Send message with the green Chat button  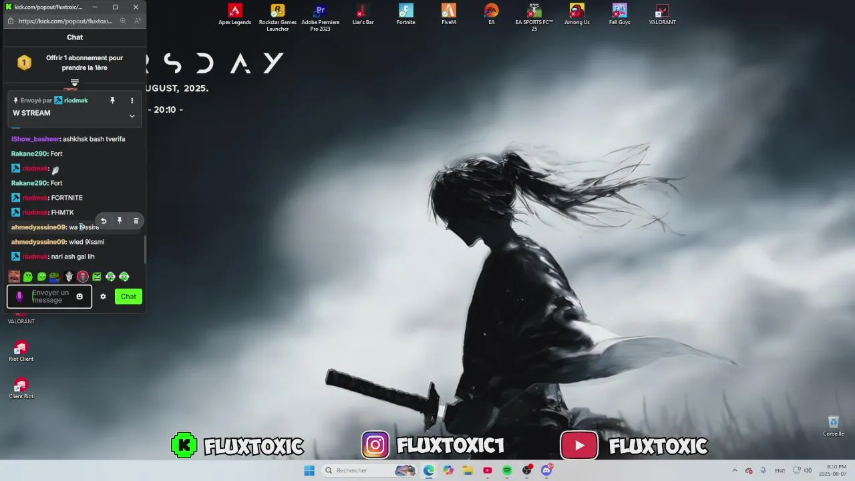coord(128,297)
